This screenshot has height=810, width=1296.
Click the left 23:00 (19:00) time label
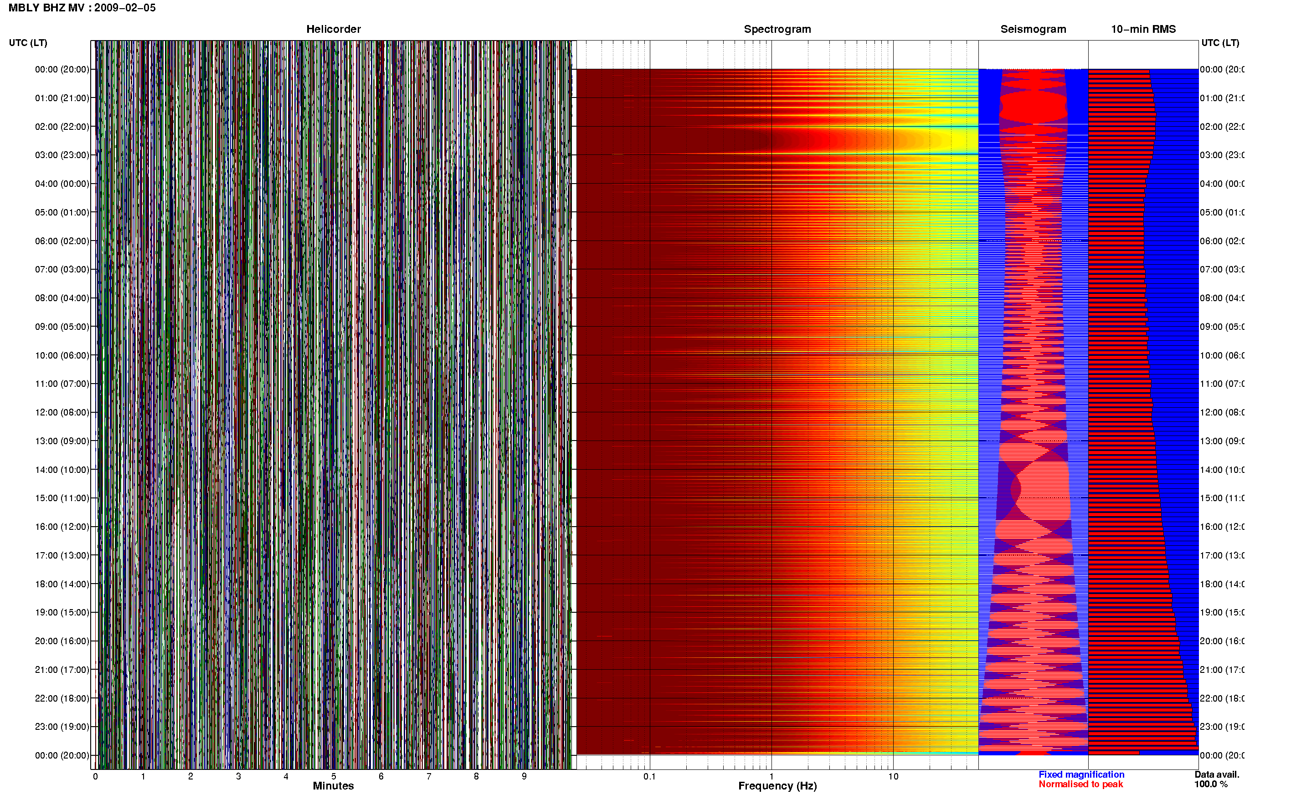pos(62,727)
